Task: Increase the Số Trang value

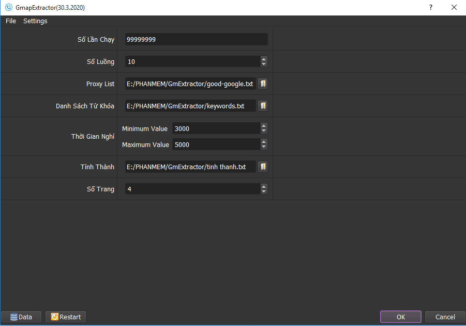Action: tap(264, 186)
